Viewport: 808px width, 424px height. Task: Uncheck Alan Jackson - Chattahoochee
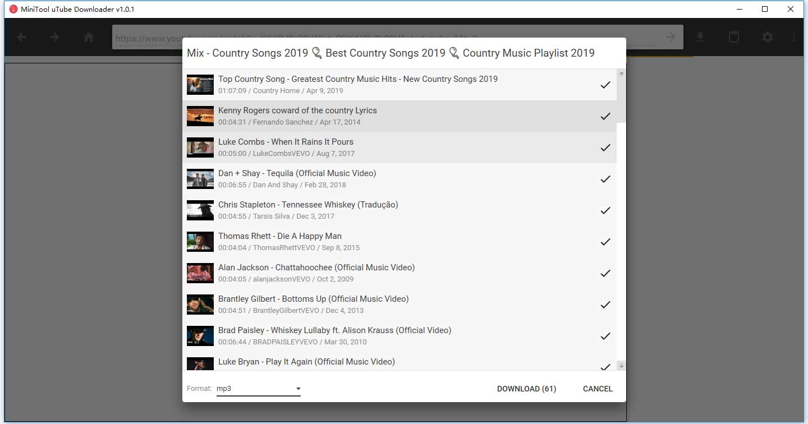(605, 273)
